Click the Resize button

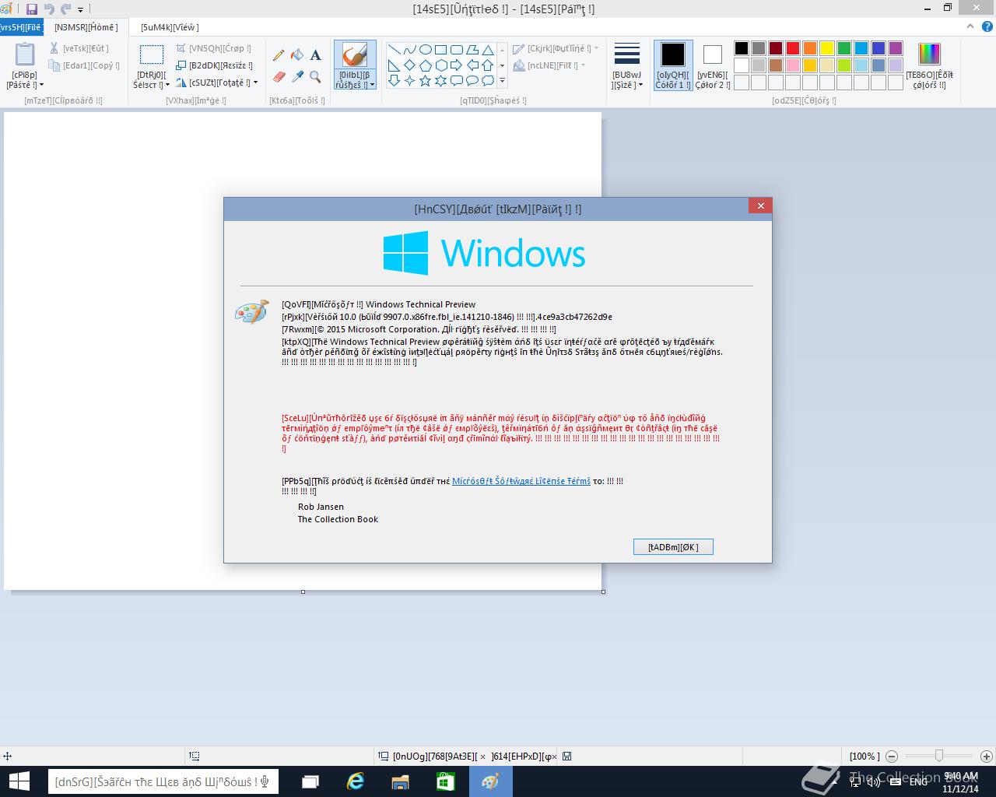click(214, 65)
